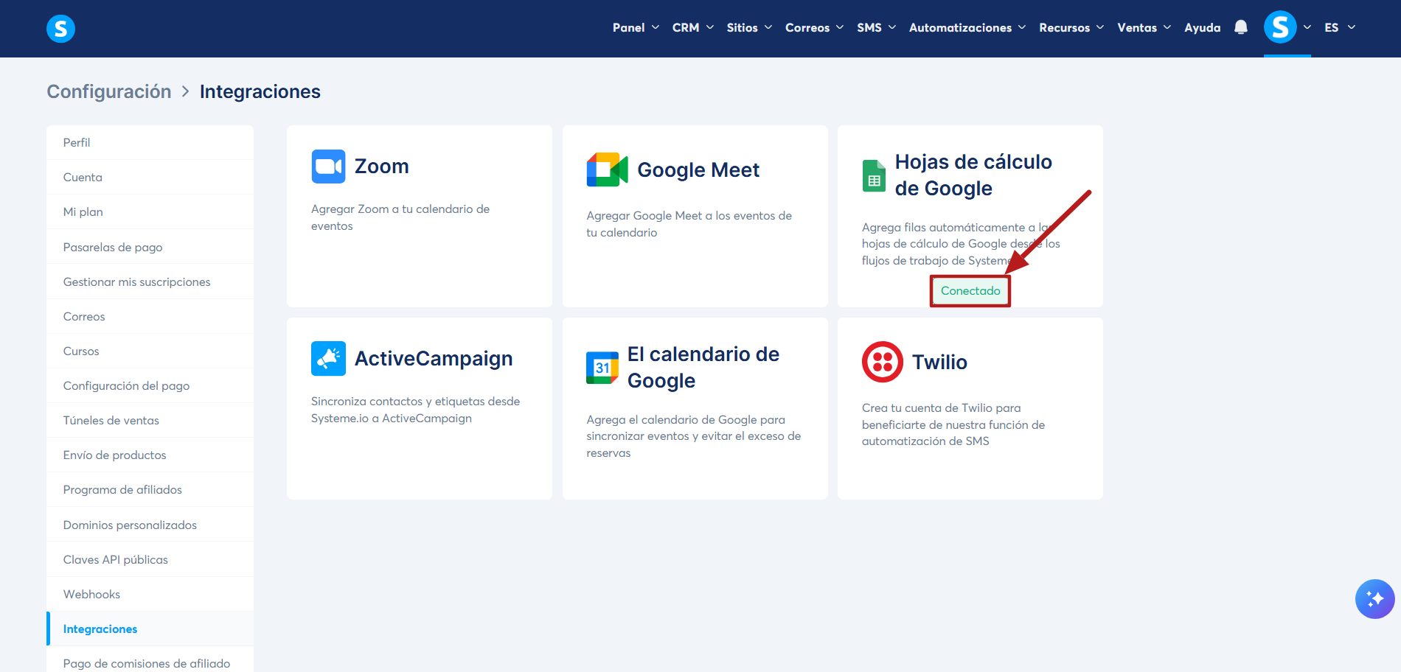Open Túneles de ventas settings
The height and width of the screenshot is (672, 1401).
click(x=150, y=420)
